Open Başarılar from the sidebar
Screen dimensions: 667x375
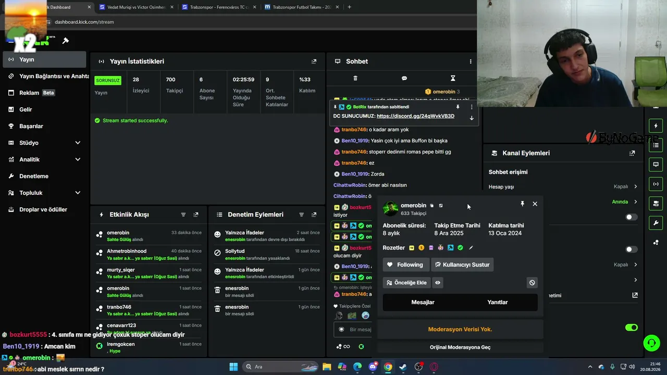tap(44, 126)
